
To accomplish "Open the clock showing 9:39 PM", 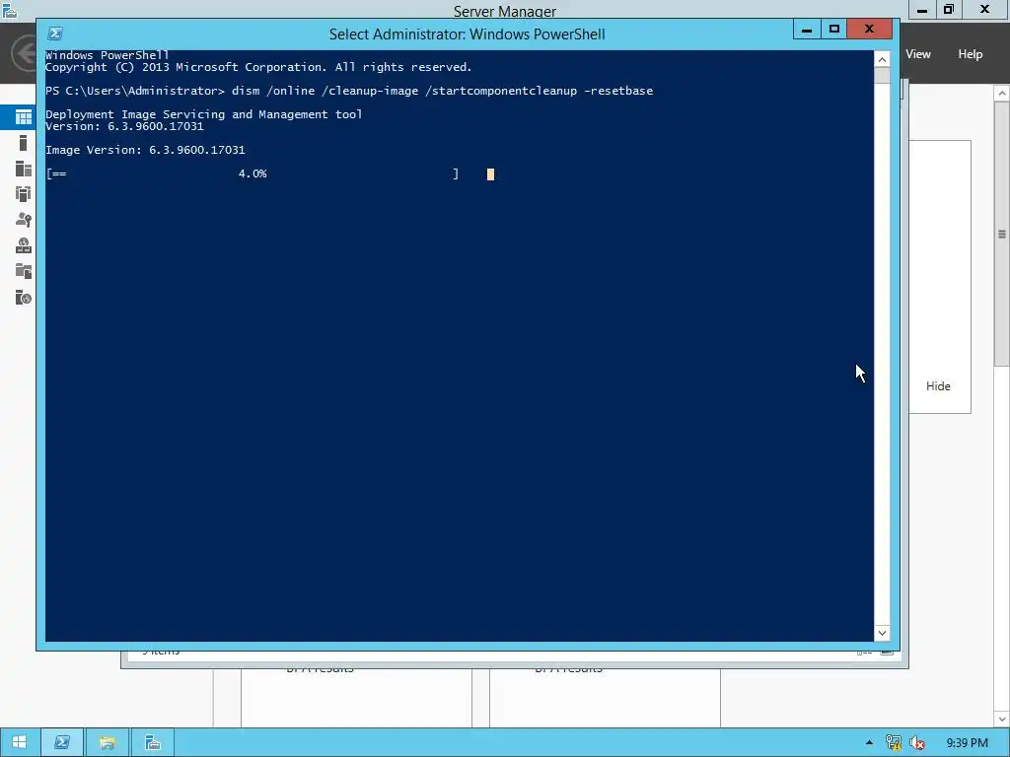I will tap(967, 743).
